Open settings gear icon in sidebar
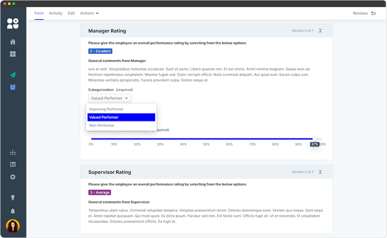This screenshot has height=238, width=387. (13, 177)
